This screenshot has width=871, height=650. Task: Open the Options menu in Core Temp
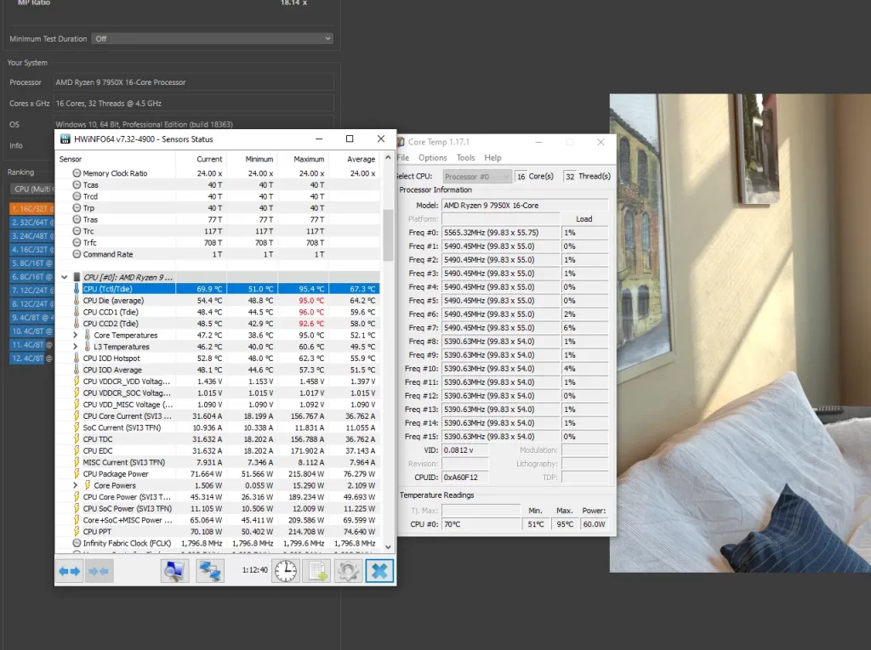pos(432,158)
